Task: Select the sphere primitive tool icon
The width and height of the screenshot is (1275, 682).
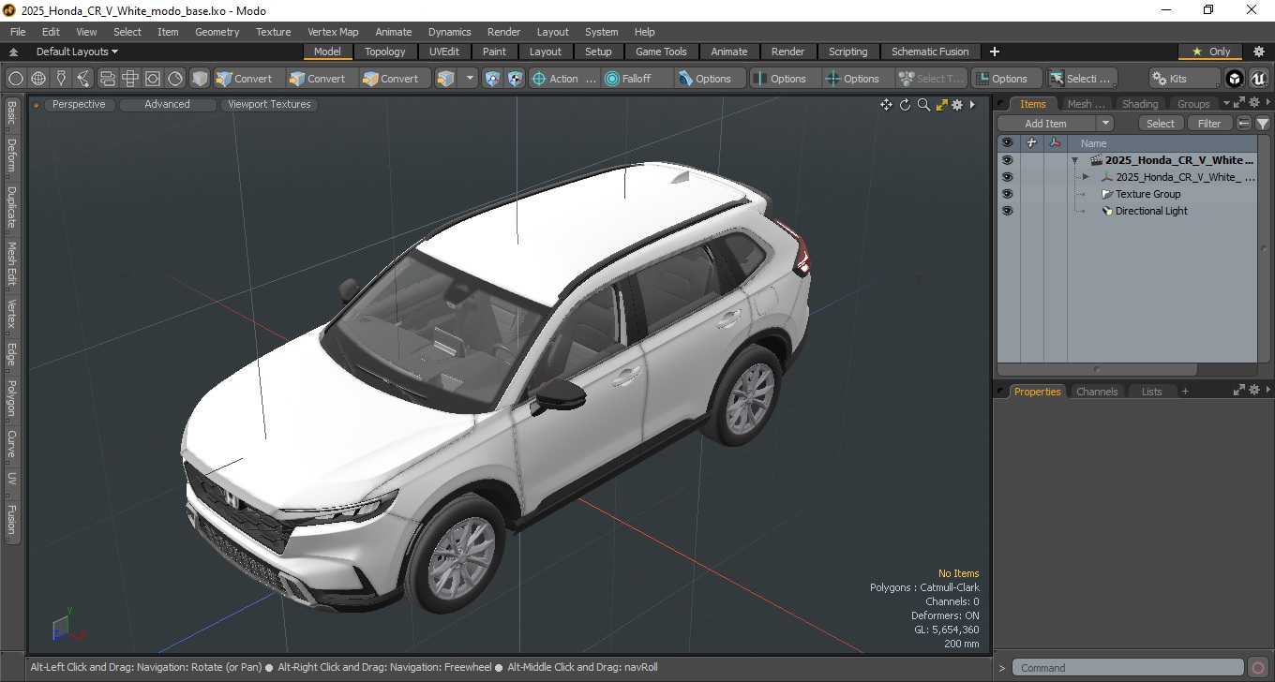Action: [x=16, y=79]
